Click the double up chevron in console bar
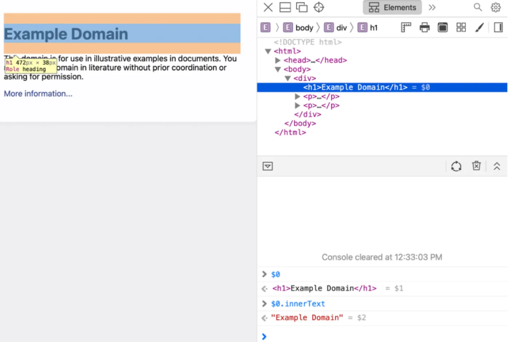 (497, 166)
